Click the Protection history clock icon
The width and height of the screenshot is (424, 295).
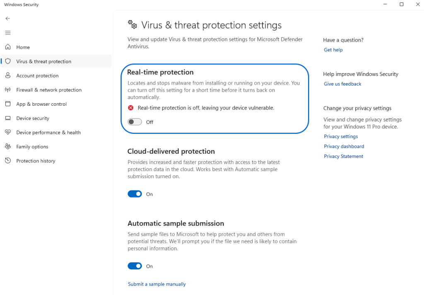pyautogui.click(x=7, y=161)
